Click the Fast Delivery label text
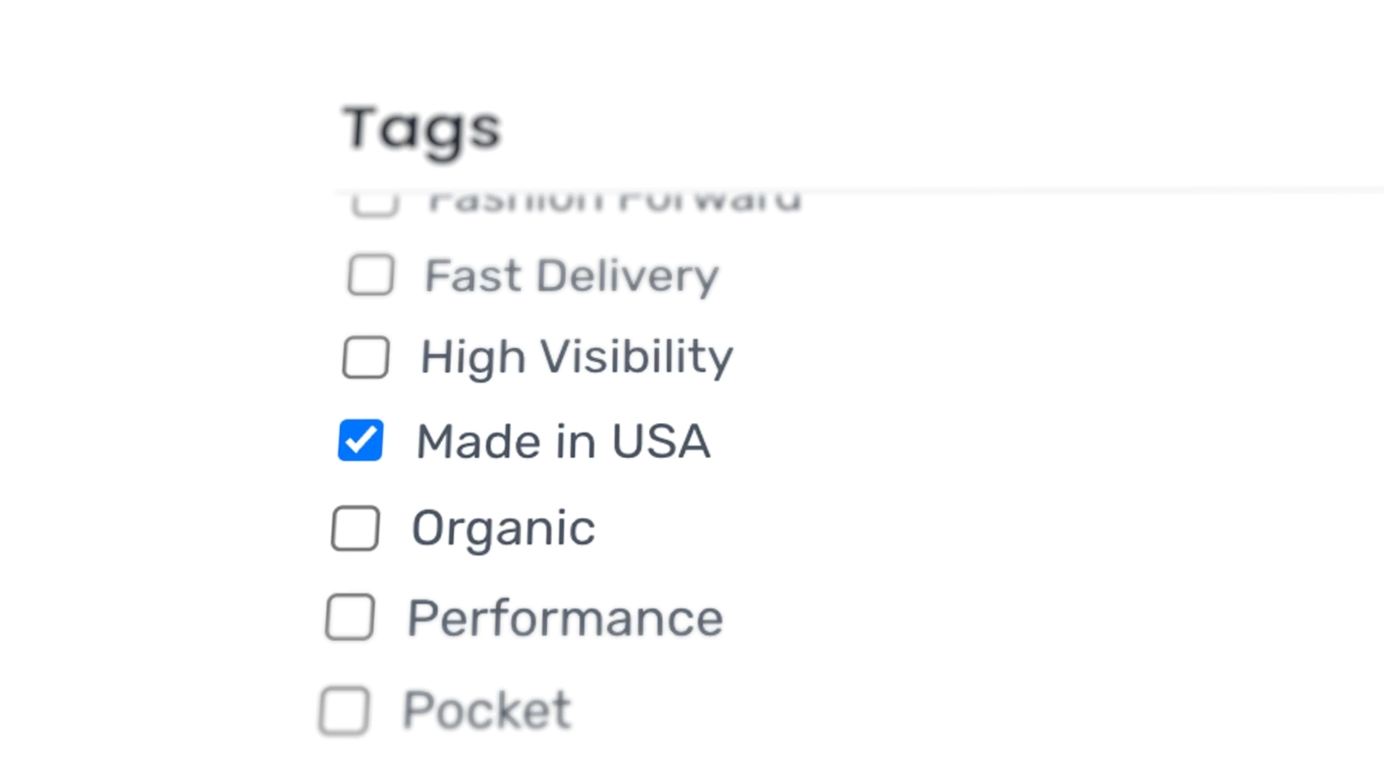This screenshot has height=778, width=1384. coord(571,276)
